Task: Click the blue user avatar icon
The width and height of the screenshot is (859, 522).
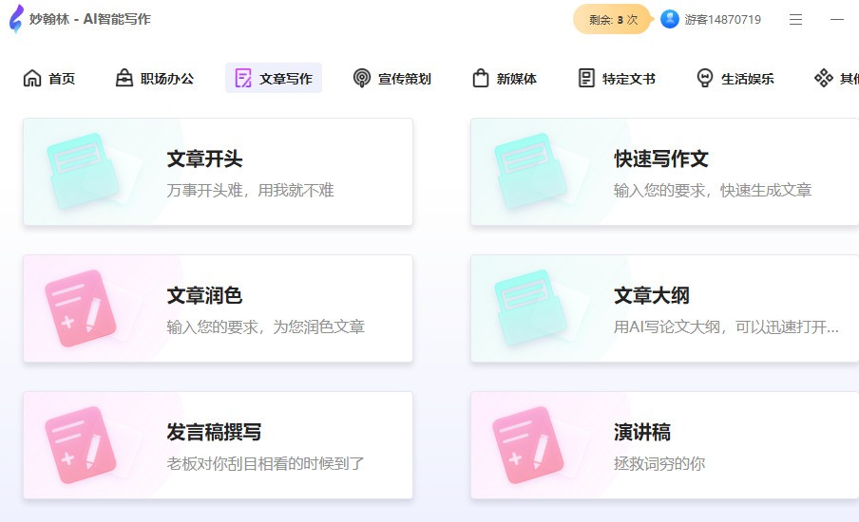Action: (x=670, y=19)
